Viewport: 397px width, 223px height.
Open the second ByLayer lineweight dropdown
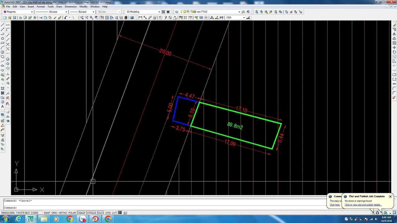point(93,12)
